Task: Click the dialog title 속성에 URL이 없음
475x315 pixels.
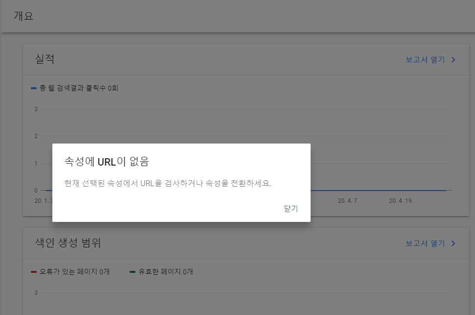Action: pos(107,162)
